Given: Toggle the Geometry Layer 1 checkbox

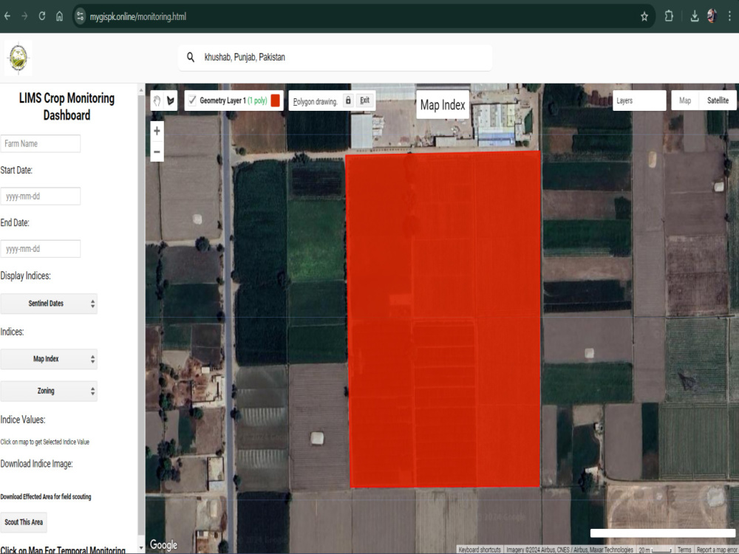Looking at the screenshot, I should tap(192, 100).
